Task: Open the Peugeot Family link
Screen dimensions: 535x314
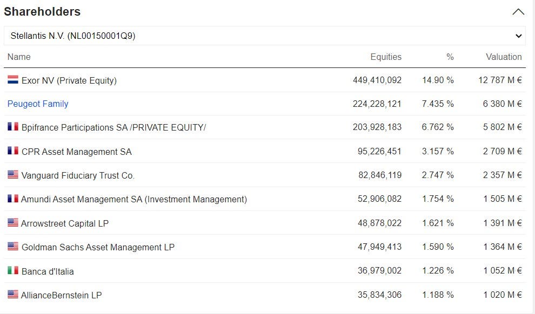Action: click(38, 104)
